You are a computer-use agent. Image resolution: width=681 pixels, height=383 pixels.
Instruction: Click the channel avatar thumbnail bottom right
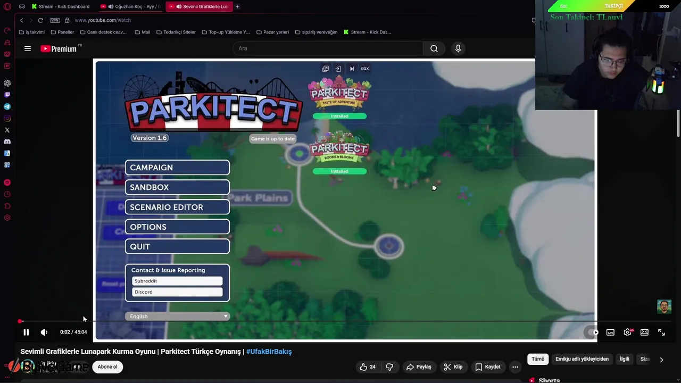664,306
